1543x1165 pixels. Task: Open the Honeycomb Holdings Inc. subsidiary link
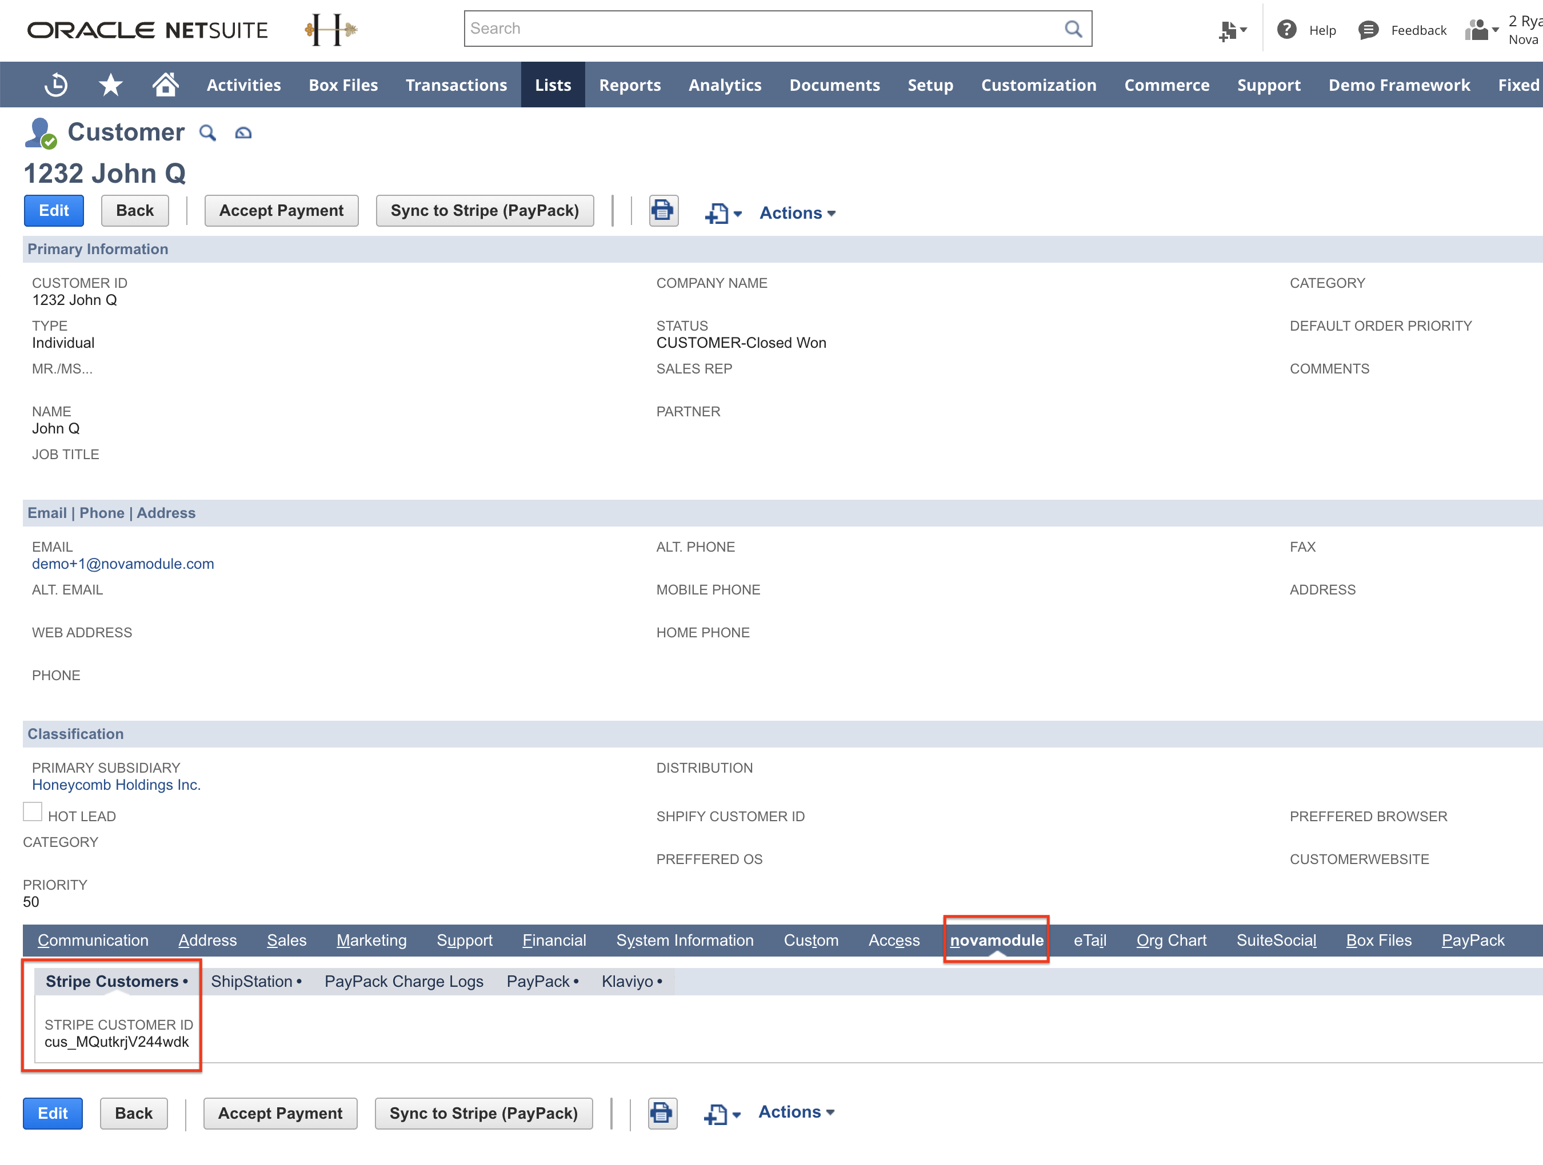click(x=116, y=785)
